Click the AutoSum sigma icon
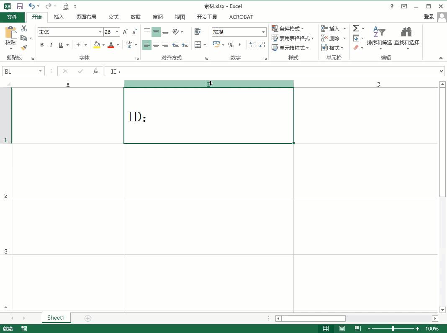Screen dimensions: 447x333 click(x=356, y=28)
